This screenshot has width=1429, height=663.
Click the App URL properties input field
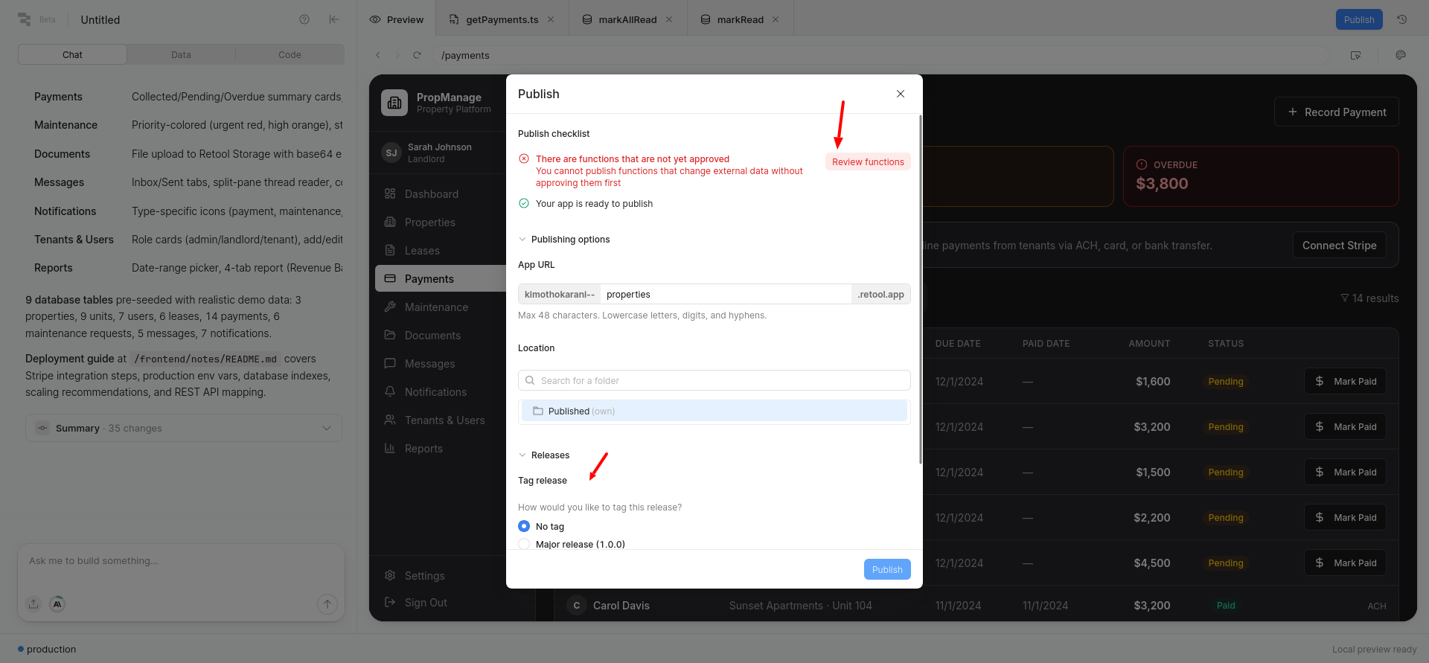pyautogui.click(x=726, y=294)
